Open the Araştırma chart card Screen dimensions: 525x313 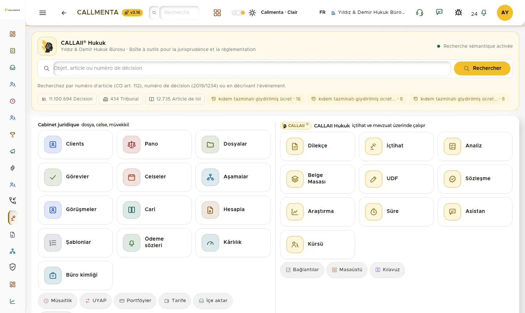(318, 212)
